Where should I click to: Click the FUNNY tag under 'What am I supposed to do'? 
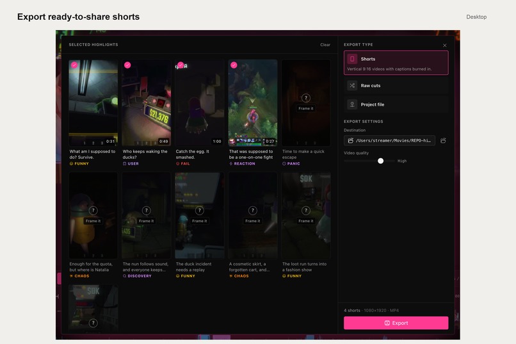point(79,163)
